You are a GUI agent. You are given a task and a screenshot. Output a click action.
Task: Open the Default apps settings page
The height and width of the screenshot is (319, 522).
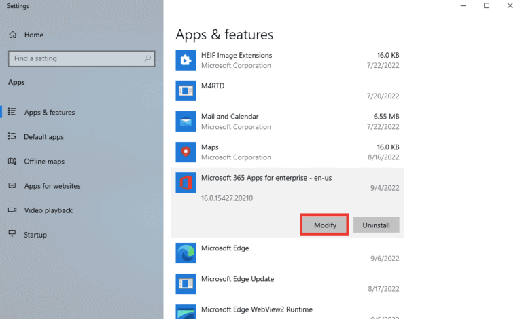click(x=43, y=137)
